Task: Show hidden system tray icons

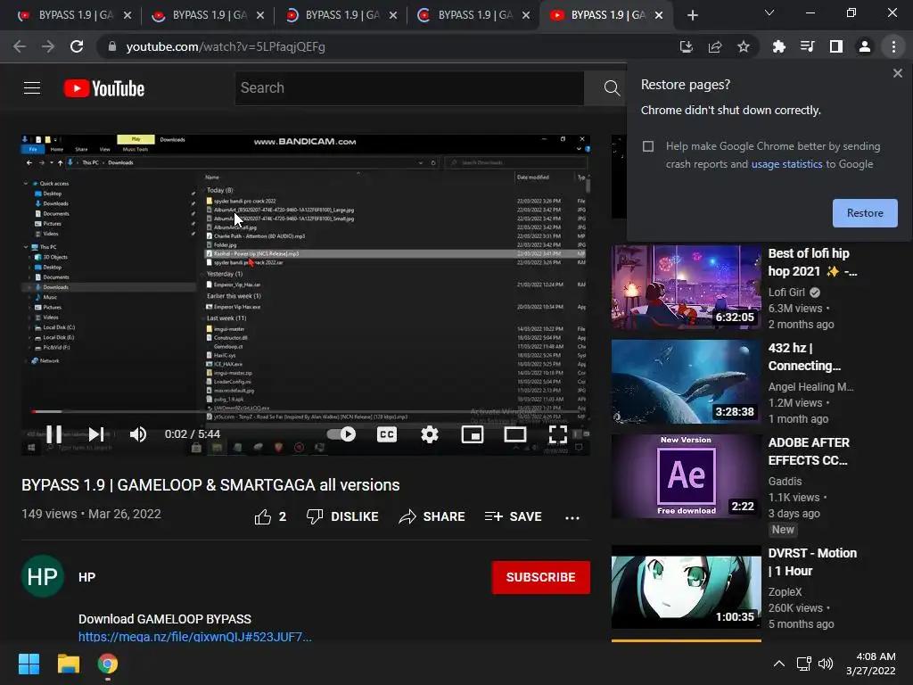Action: point(778,664)
